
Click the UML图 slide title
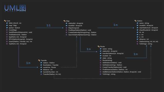(x=15, y=8)
